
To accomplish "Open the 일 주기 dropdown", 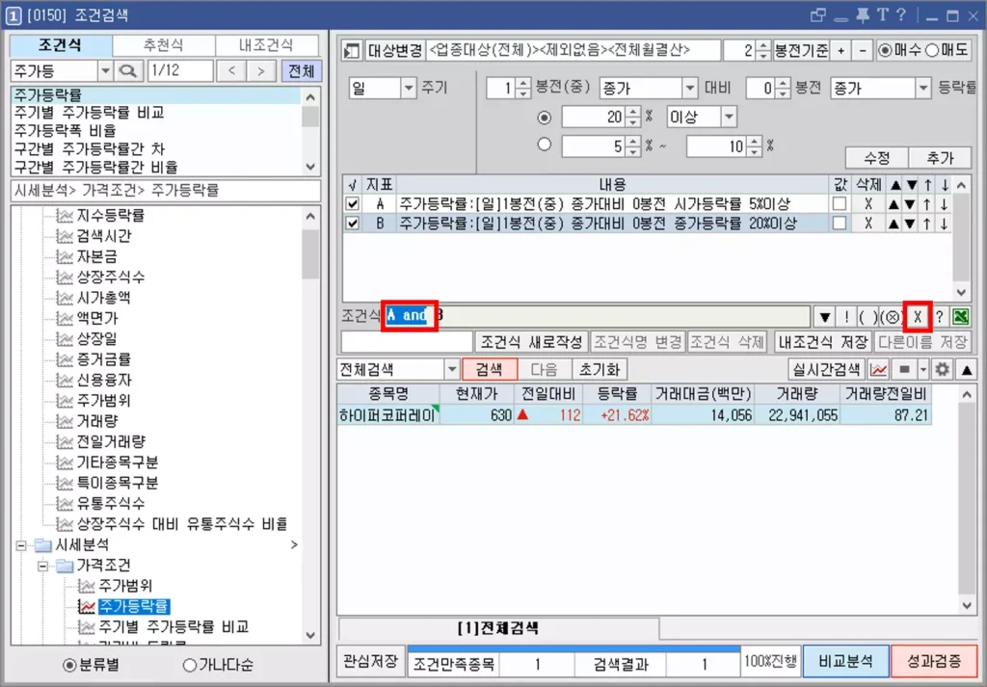I will [409, 88].
